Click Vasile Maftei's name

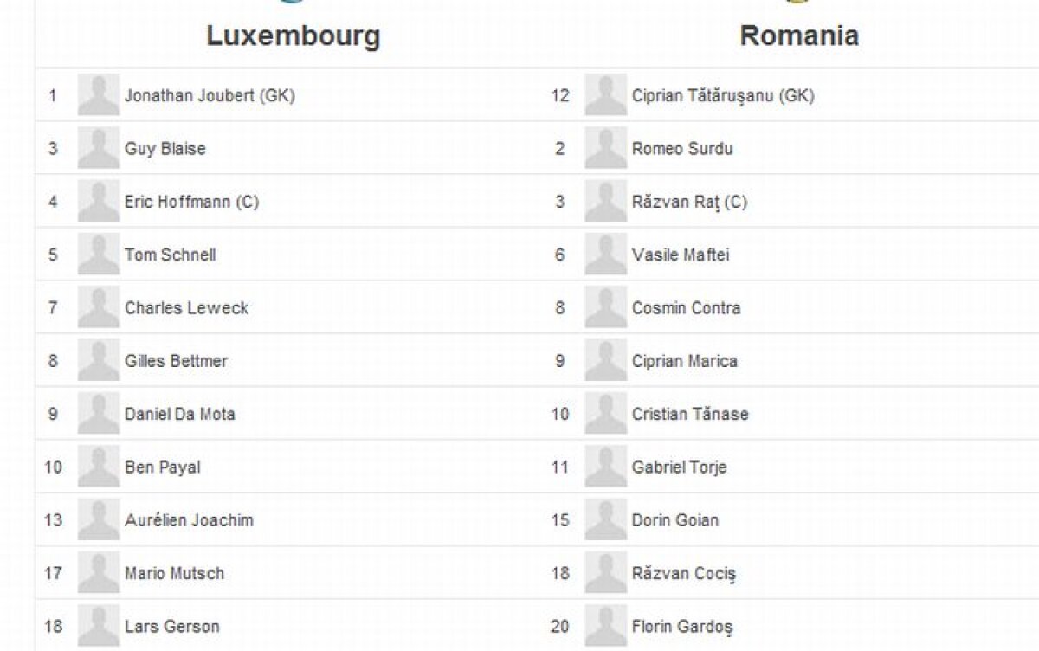(x=681, y=255)
